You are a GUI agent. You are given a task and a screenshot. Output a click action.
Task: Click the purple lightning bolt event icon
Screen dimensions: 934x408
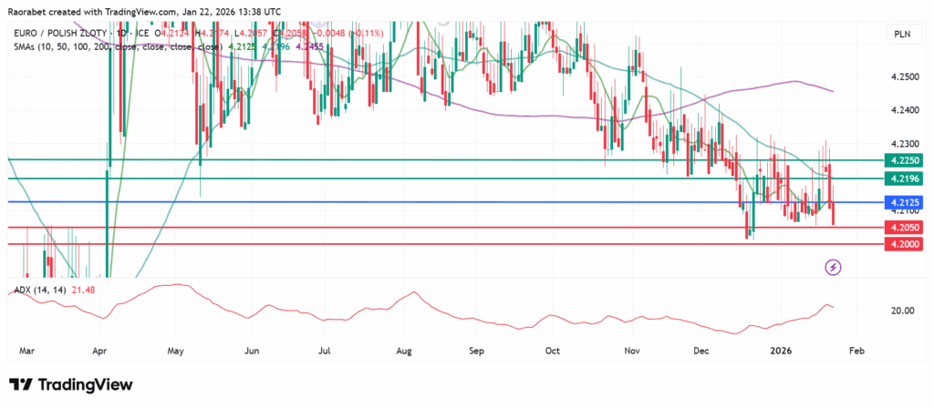833,267
